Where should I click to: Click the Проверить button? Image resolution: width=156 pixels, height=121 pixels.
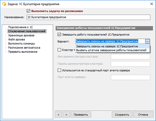tap(81, 115)
